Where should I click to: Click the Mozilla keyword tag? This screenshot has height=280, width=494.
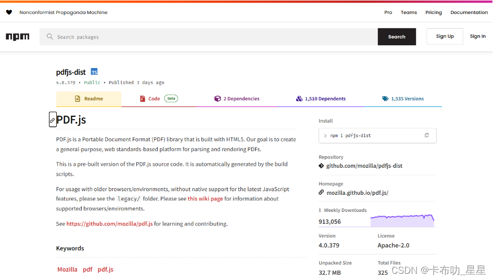click(67, 269)
